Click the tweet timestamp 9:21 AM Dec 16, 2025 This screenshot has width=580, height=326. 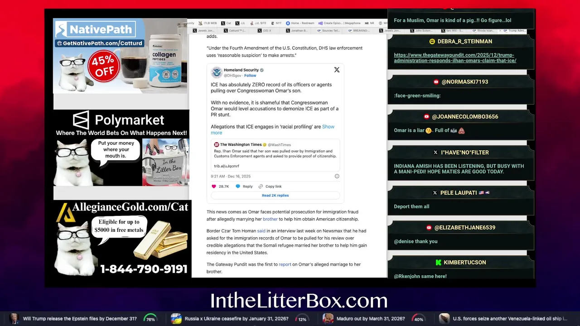231,176
